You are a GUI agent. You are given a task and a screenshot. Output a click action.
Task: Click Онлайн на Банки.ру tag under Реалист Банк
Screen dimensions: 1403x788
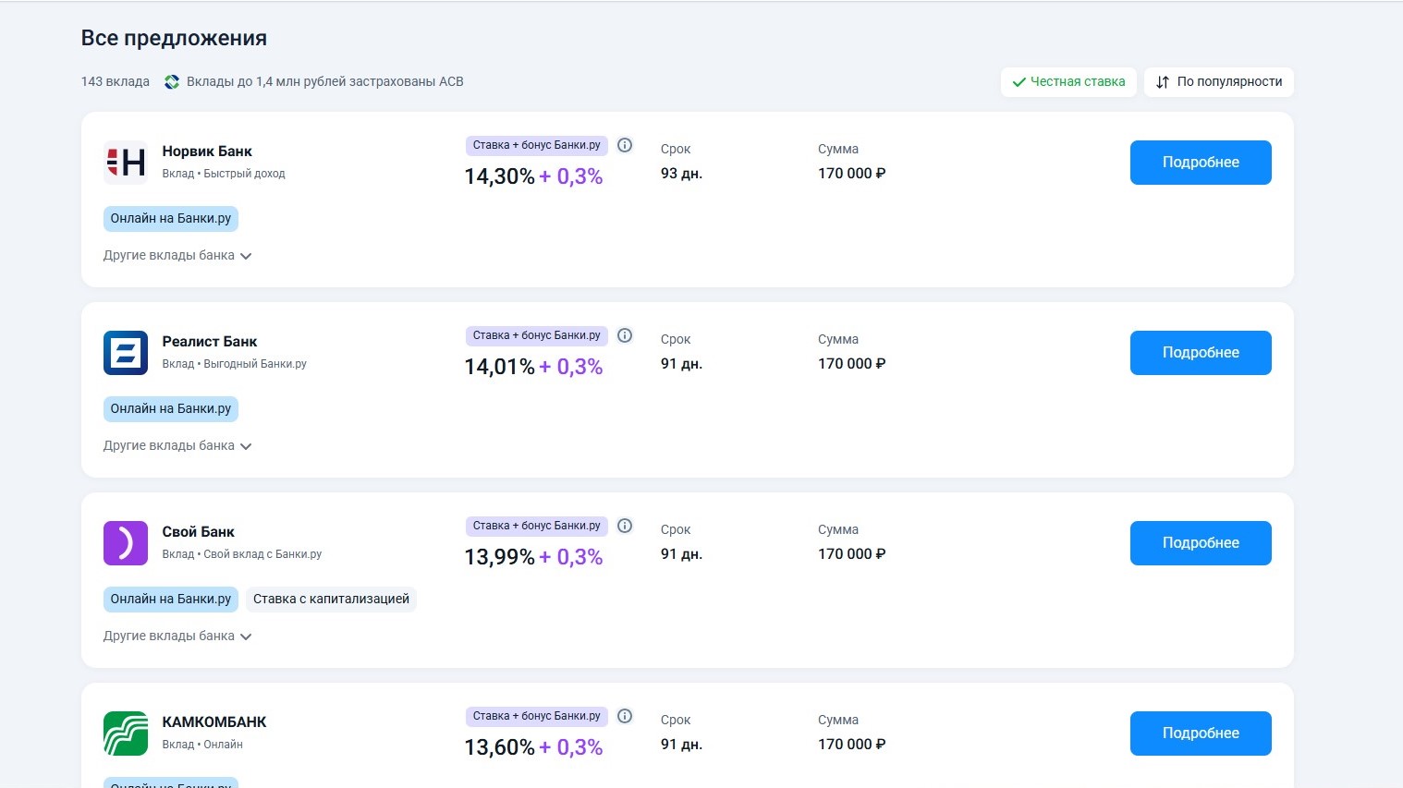coord(171,409)
